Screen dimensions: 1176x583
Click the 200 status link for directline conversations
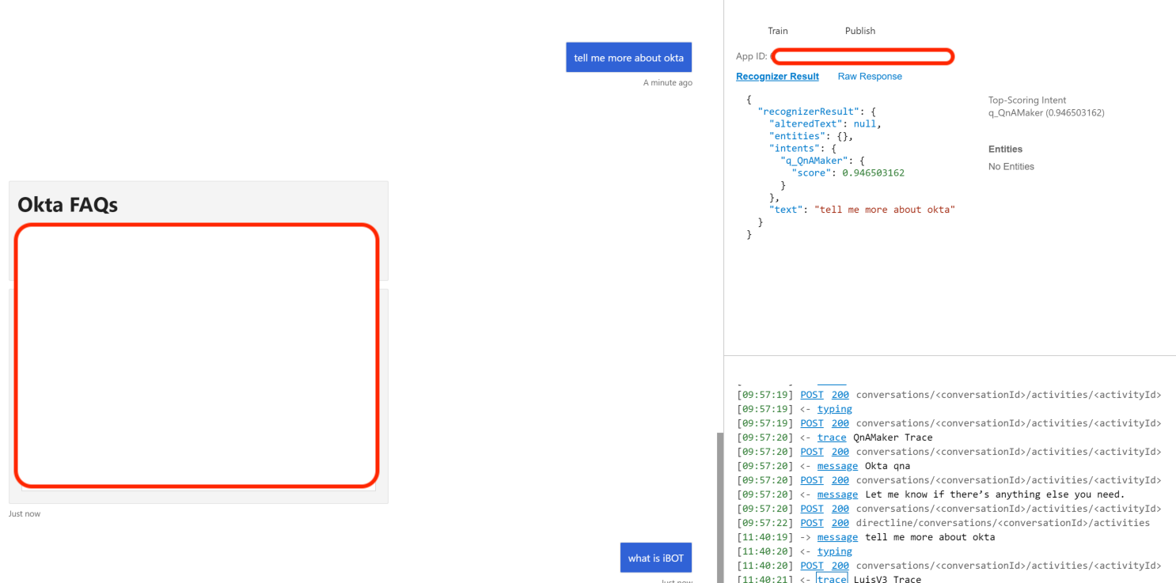tap(840, 522)
